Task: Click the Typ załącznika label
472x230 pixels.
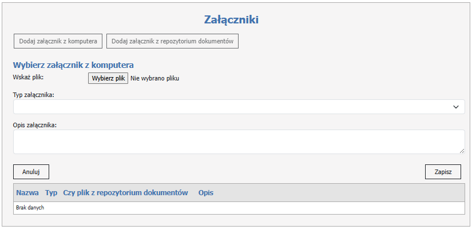Action: (33, 95)
